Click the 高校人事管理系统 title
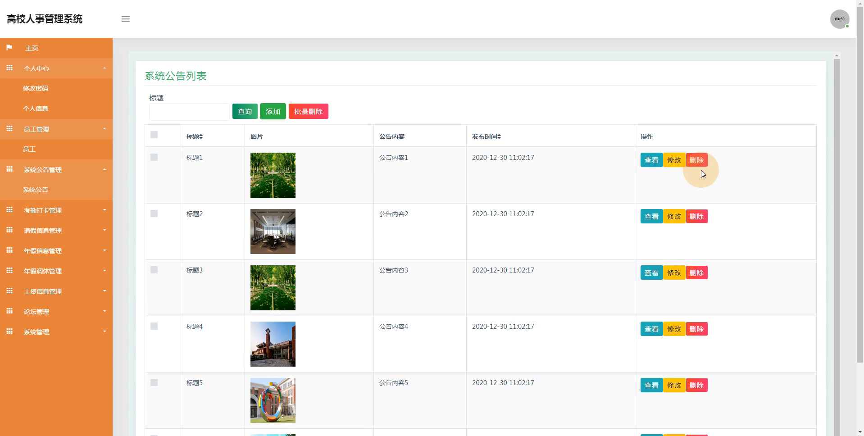This screenshot has height=436, width=864. tap(45, 19)
